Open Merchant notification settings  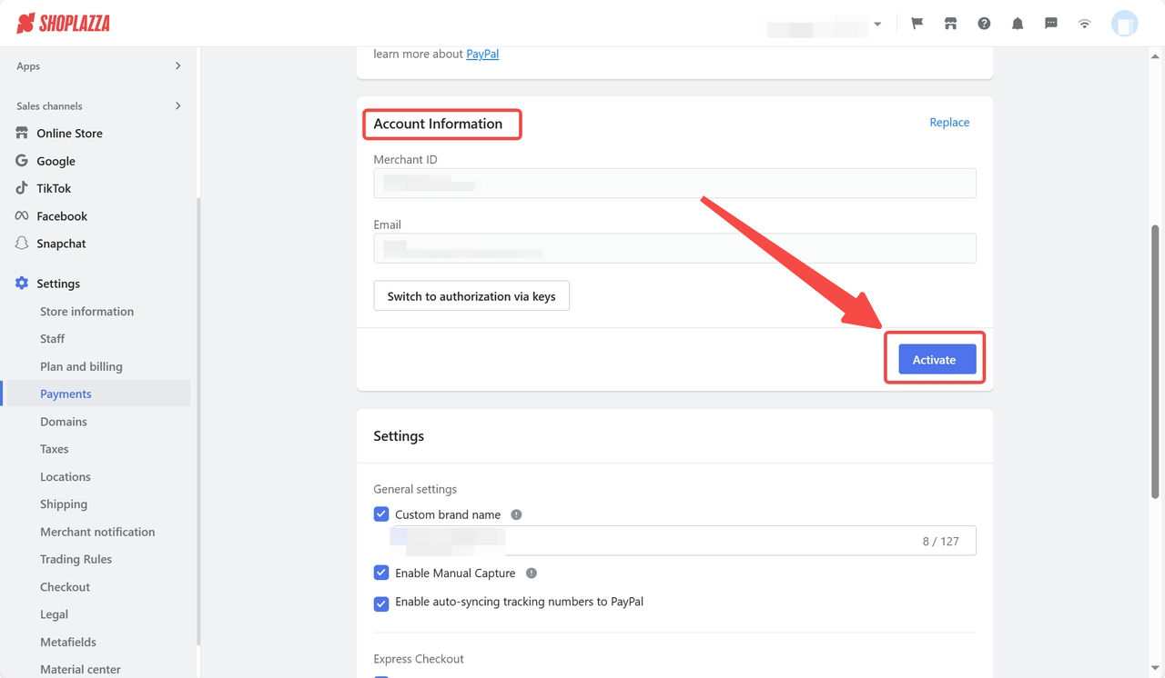click(97, 532)
